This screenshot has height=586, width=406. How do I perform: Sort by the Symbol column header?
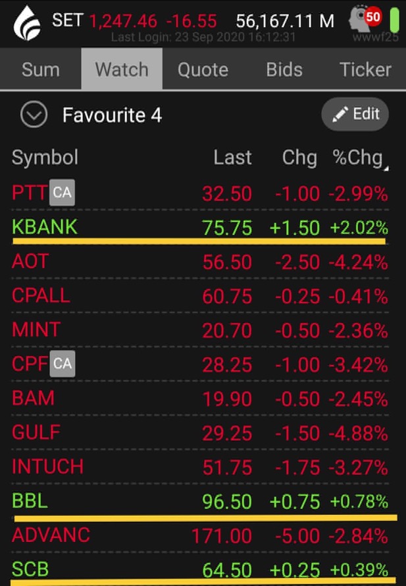45,158
